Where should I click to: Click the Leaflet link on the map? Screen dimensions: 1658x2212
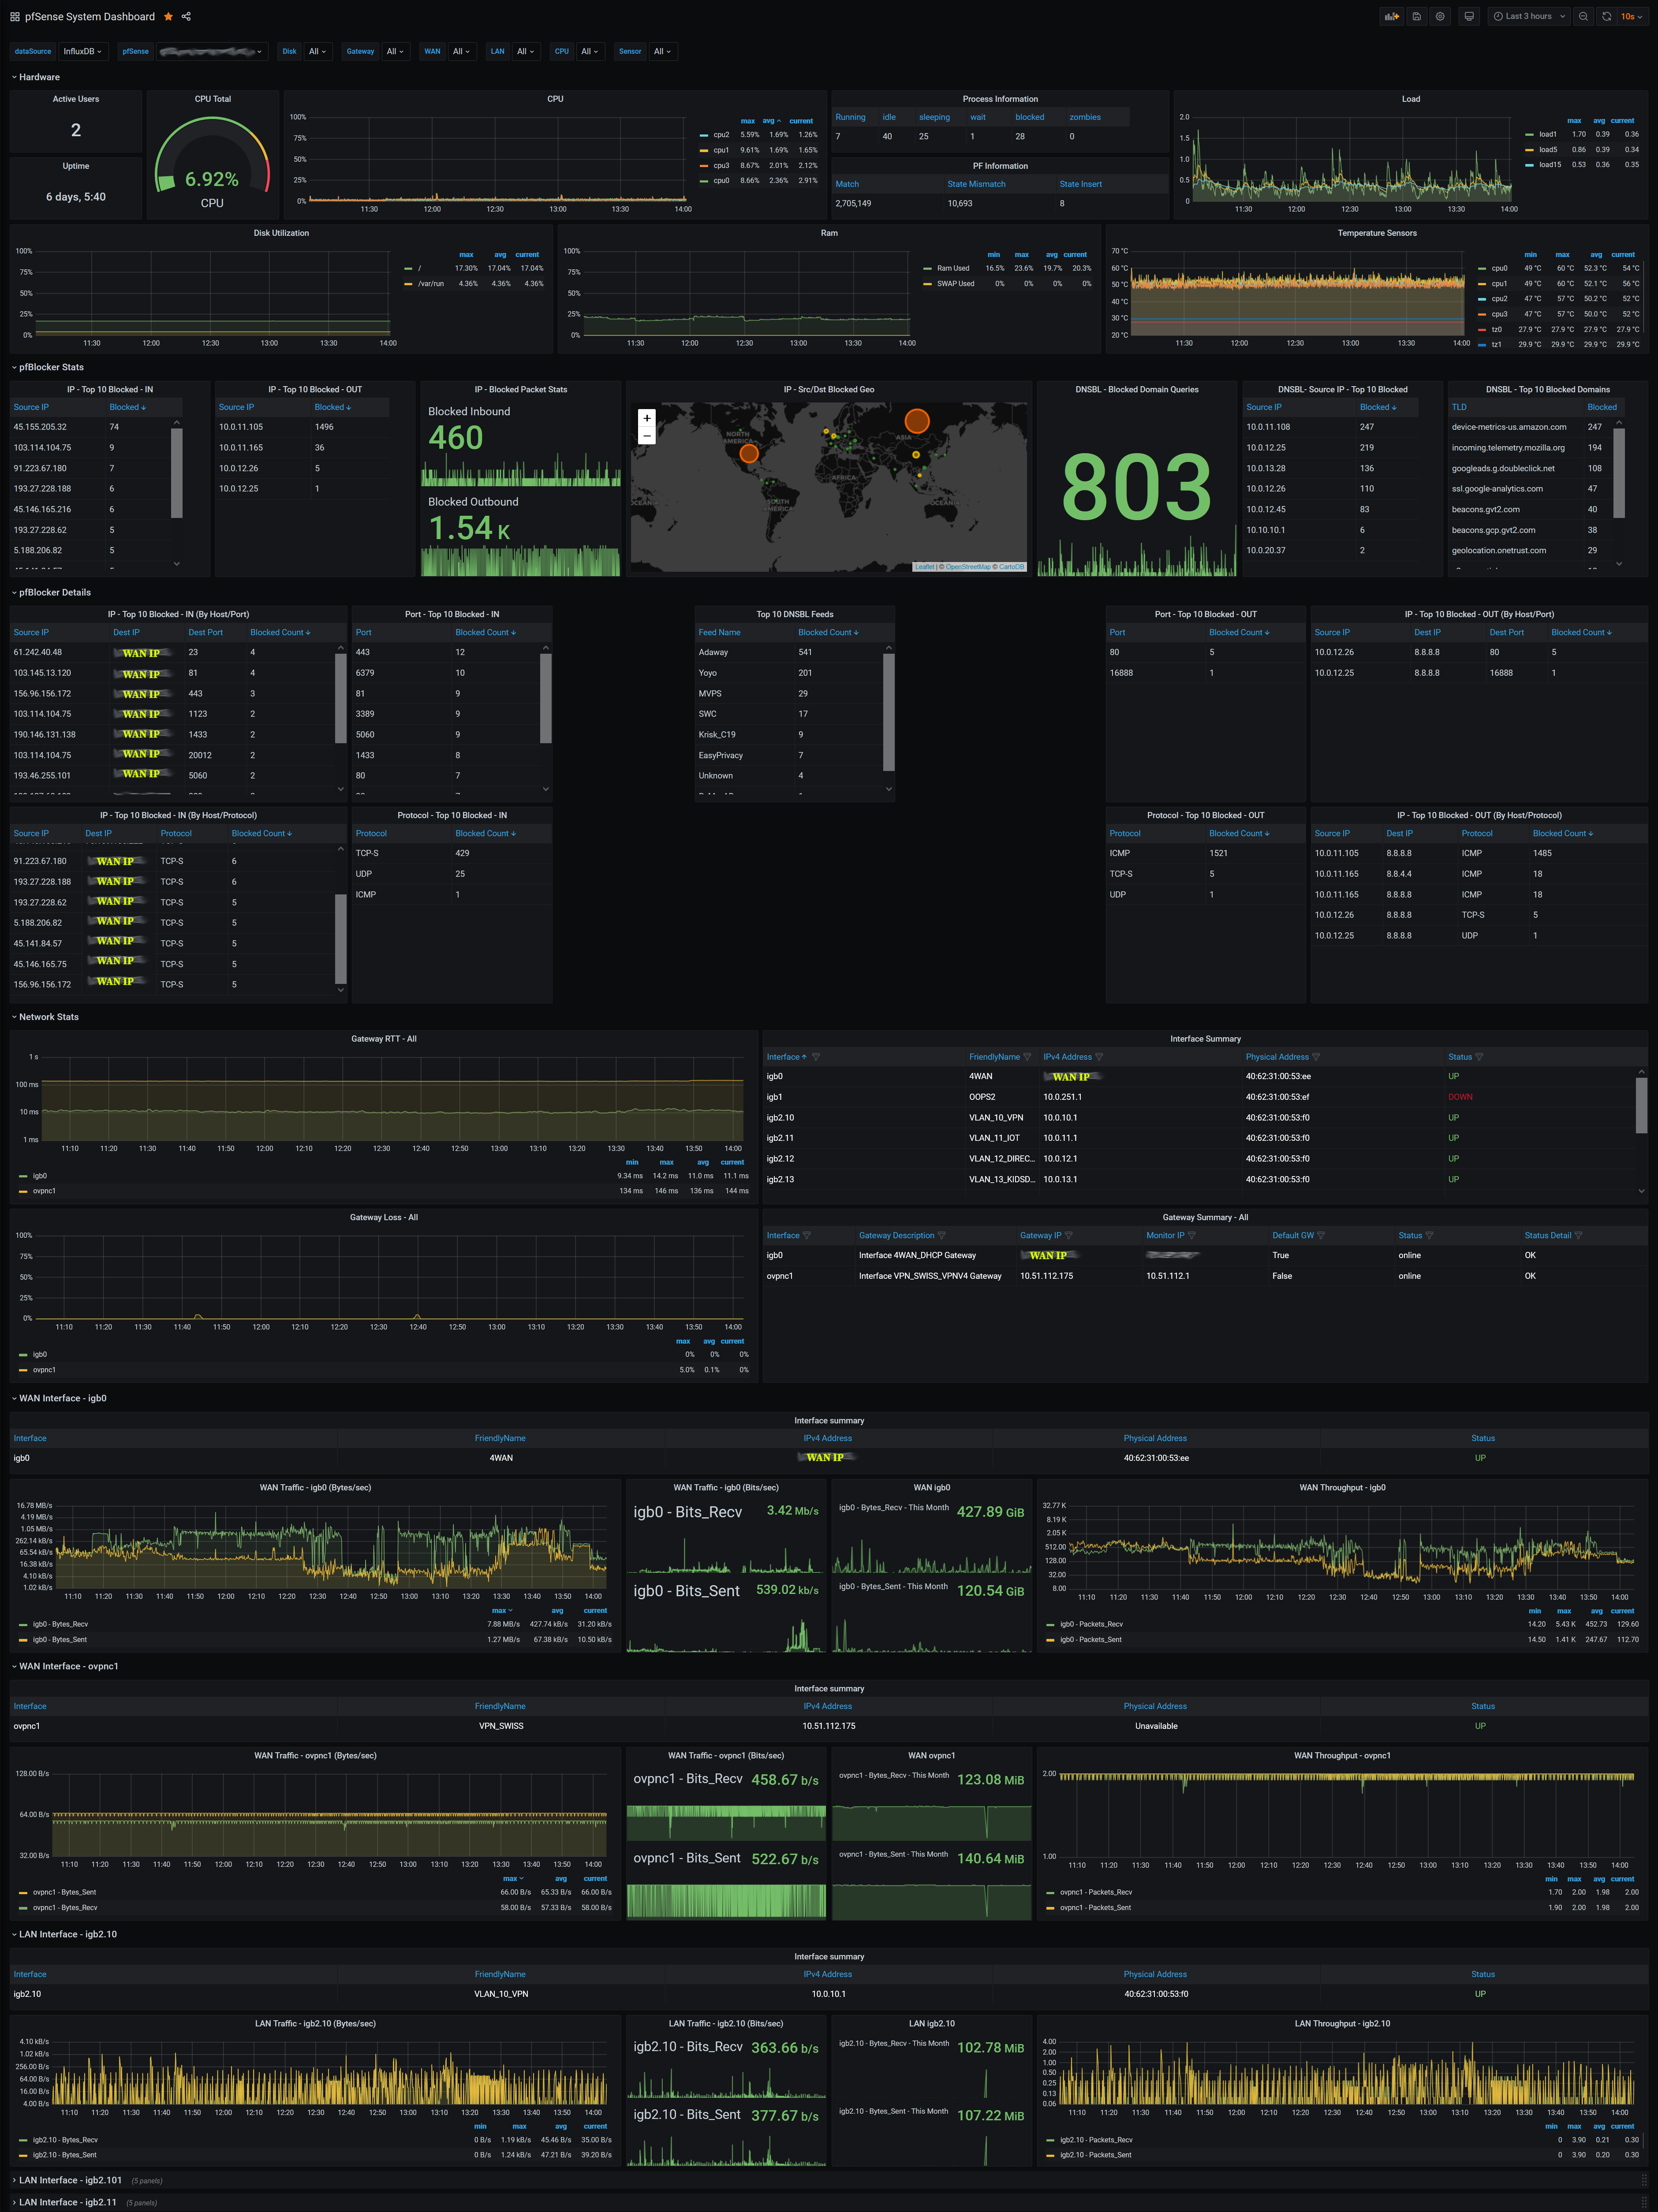pos(925,567)
